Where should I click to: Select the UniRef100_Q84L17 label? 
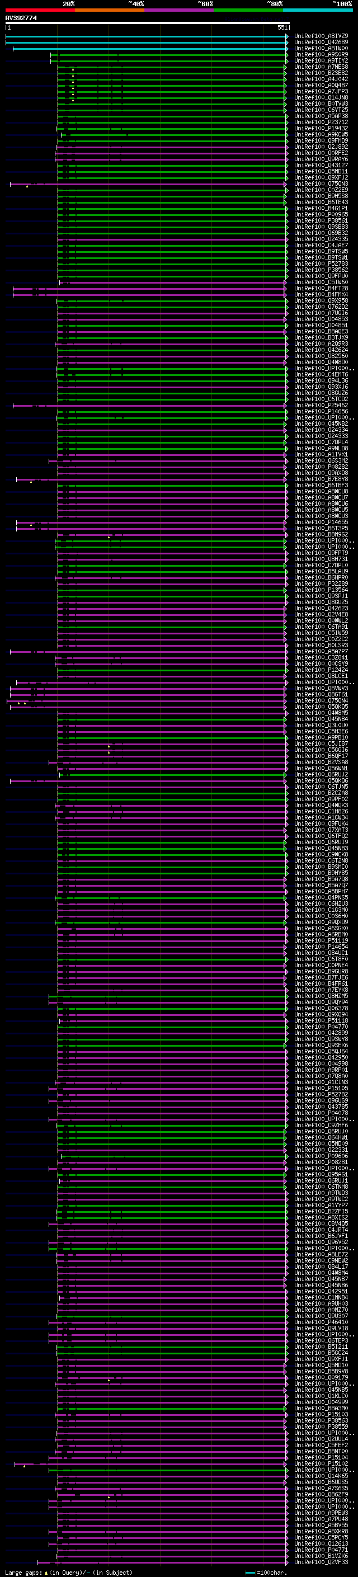[x=321, y=1267]
